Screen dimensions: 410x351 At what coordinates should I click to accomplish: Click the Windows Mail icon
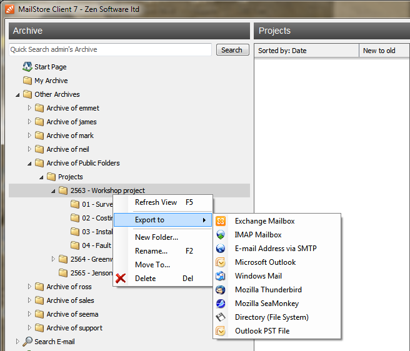[x=221, y=276]
